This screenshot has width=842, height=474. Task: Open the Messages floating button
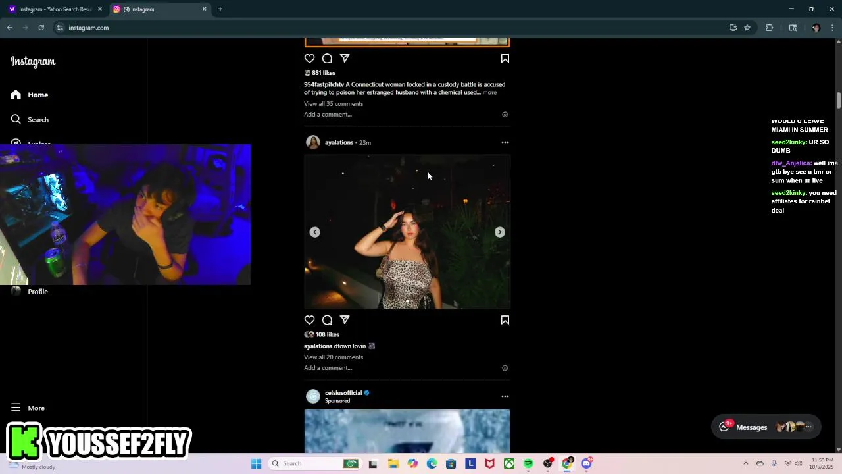coord(766,427)
